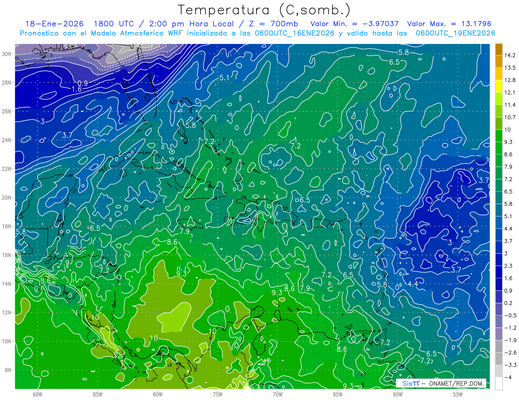Click the '75W' longitude axis label
The height and width of the screenshot is (400, 519).
[x=218, y=395]
